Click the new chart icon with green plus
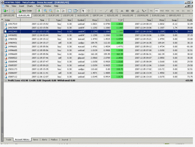Screen dimensions: 195x147 pyautogui.click(x=5, y=11)
